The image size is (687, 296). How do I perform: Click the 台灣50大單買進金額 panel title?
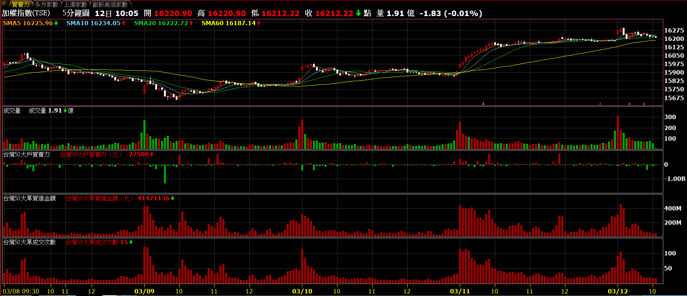click(30, 198)
